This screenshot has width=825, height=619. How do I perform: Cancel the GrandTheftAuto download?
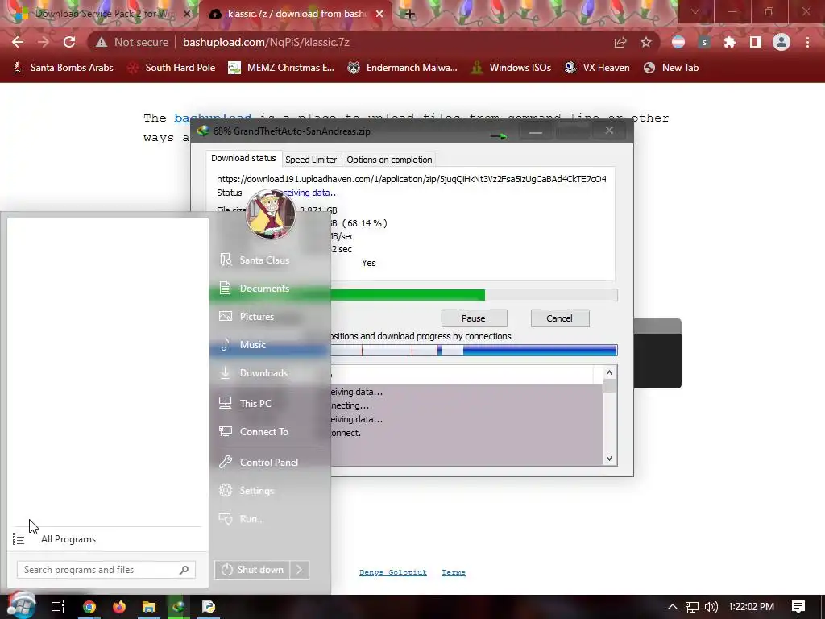click(559, 318)
